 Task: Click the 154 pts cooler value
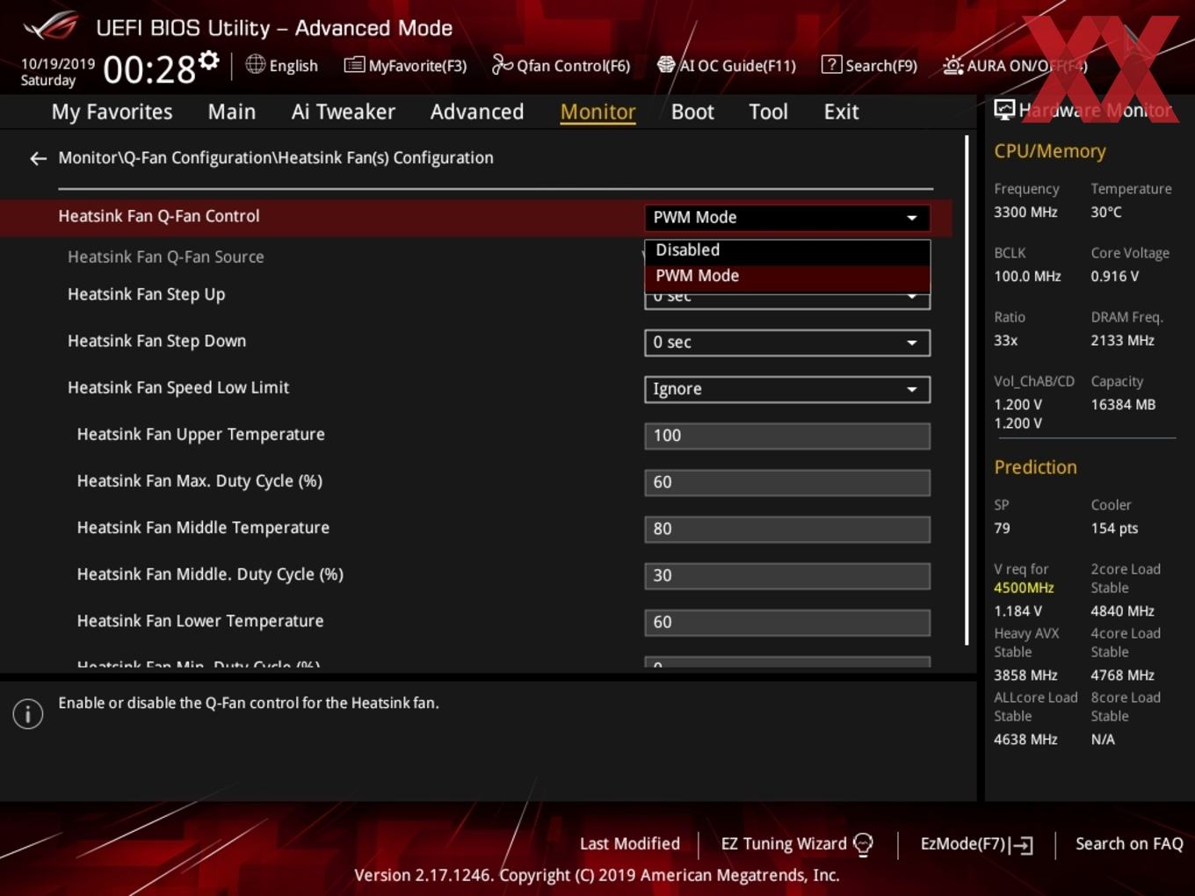(x=1114, y=528)
